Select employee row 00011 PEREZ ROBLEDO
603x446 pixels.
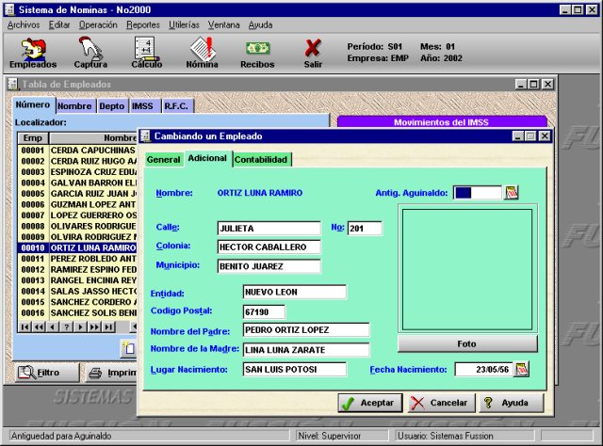pos(77,259)
